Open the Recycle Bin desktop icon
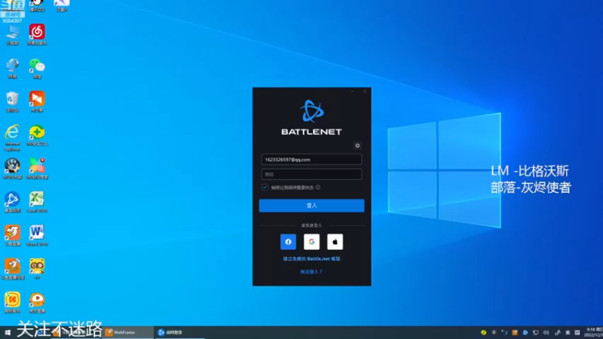The image size is (603, 339). click(x=12, y=102)
